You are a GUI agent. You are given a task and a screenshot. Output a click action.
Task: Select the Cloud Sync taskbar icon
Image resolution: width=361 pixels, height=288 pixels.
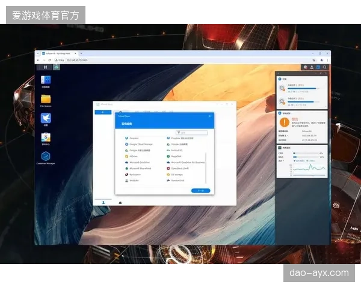[57, 67]
